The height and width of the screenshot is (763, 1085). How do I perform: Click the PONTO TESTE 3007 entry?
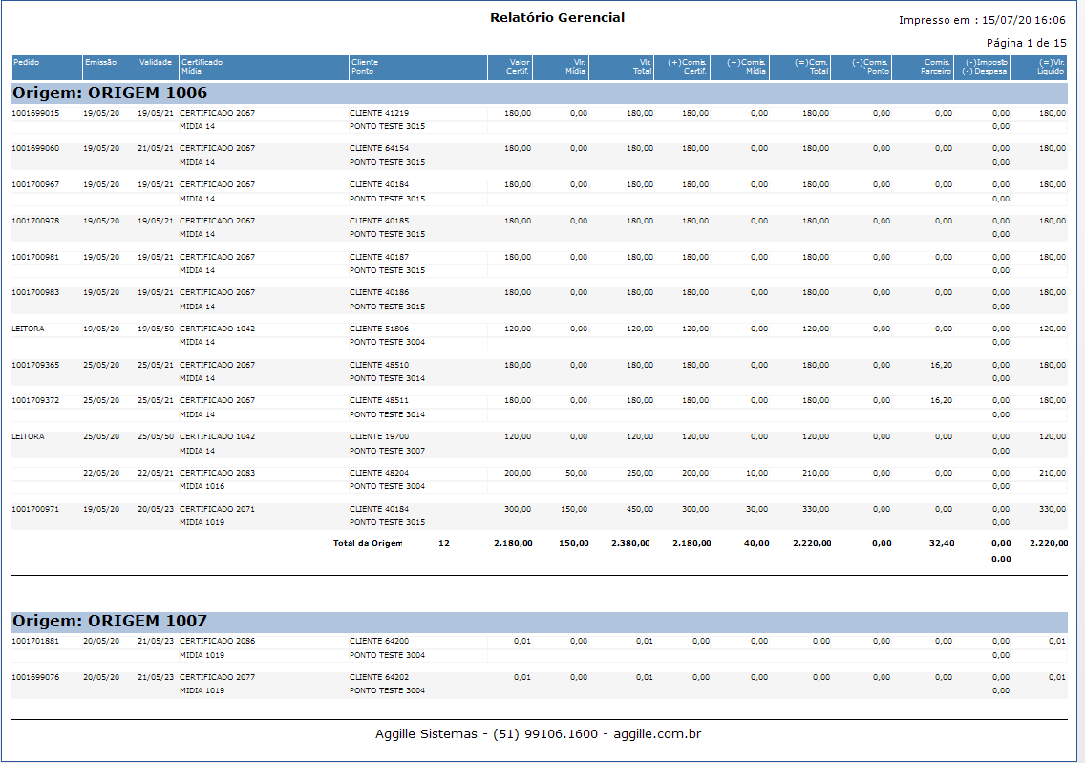coord(388,451)
